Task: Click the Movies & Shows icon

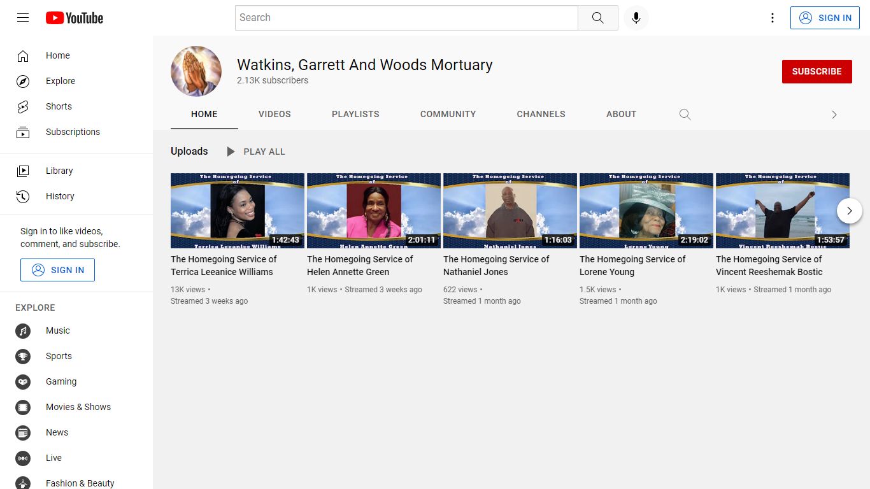Action: [x=23, y=407]
